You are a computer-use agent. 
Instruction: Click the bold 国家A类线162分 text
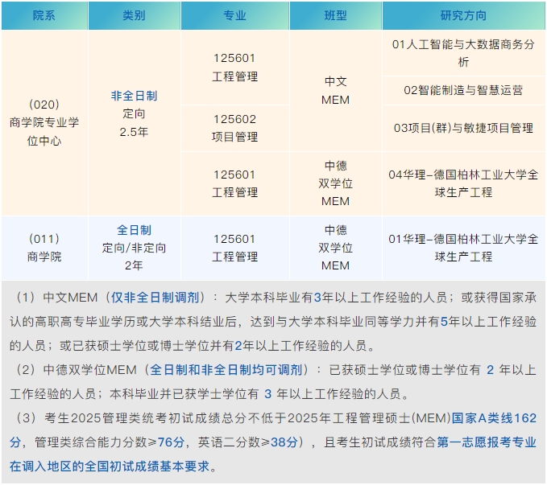click(x=493, y=418)
